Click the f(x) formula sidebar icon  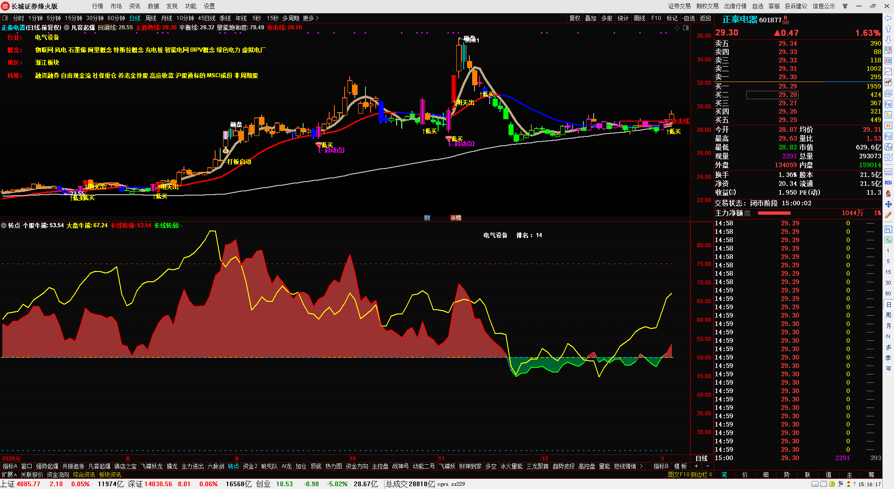coord(888,147)
